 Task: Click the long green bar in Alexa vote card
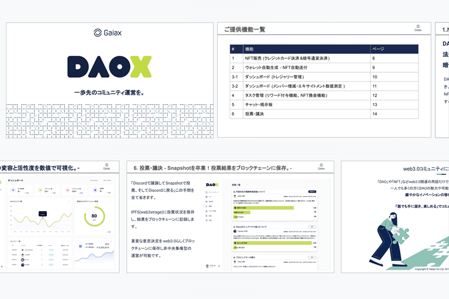[x=272, y=243]
